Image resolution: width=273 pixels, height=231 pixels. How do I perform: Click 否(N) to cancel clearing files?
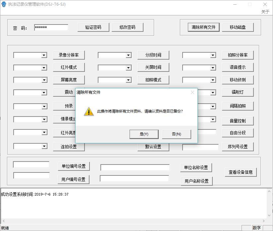[x=176, y=134]
